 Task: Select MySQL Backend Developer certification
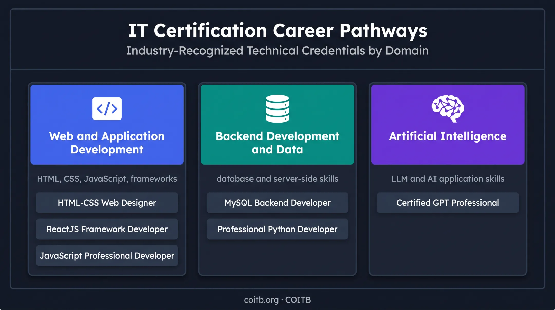point(277,203)
